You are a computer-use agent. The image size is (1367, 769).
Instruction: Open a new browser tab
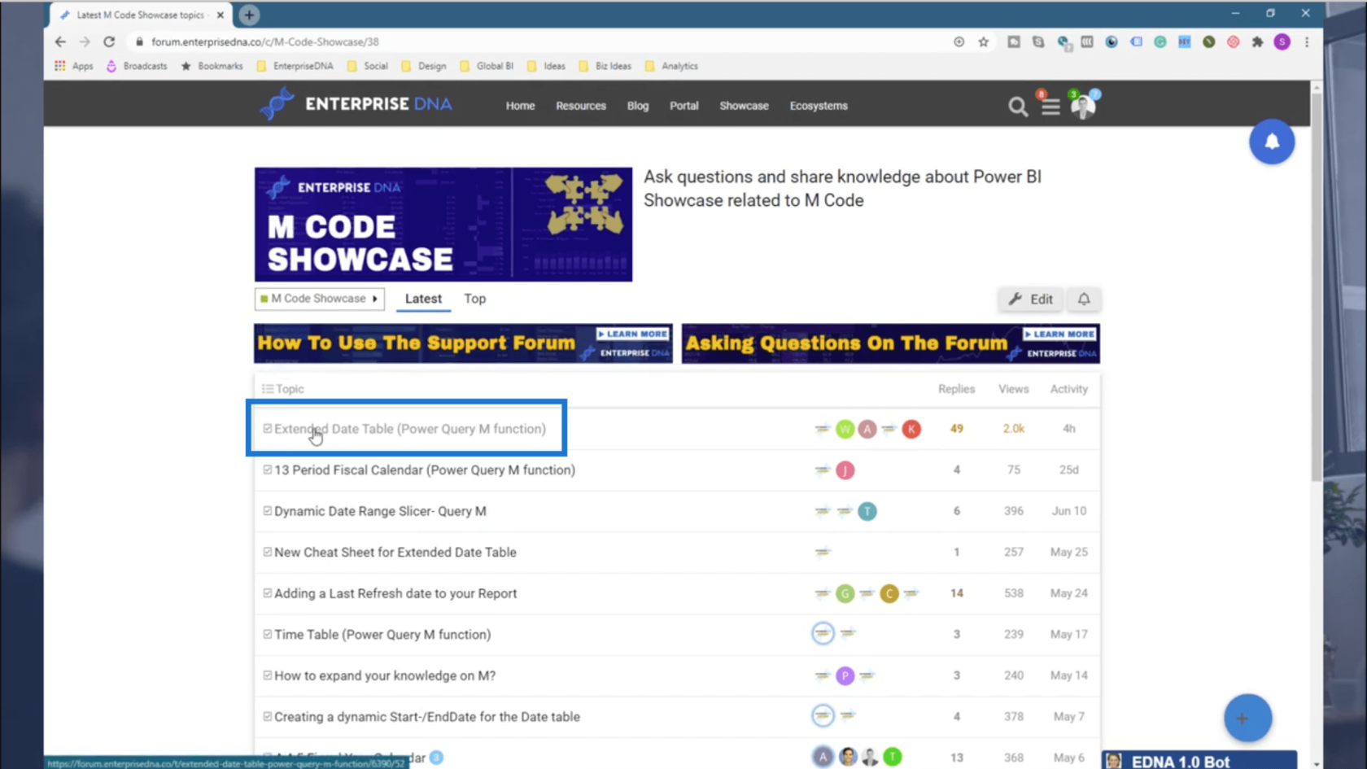[249, 15]
